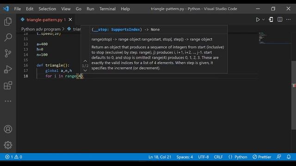Run the Python file with play button

coord(258,19)
